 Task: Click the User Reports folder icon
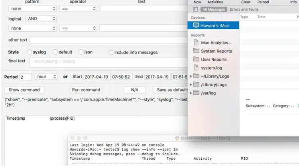(x=196, y=59)
